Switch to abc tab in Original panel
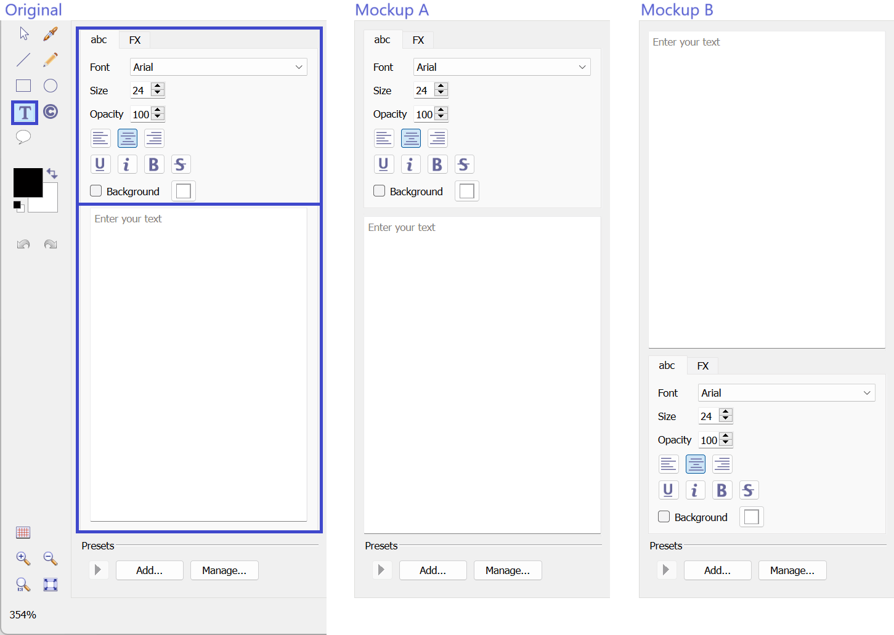The height and width of the screenshot is (635, 894). (99, 40)
